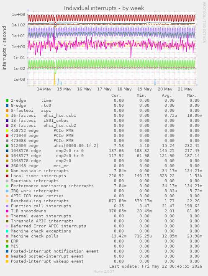Click the Last update timestamp text

point(156,266)
